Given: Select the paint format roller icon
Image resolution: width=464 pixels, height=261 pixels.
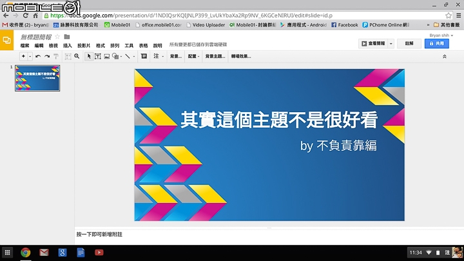Looking at the screenshot, I should [56, 56].
